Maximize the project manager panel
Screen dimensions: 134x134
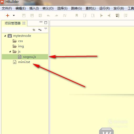[46, 23]
